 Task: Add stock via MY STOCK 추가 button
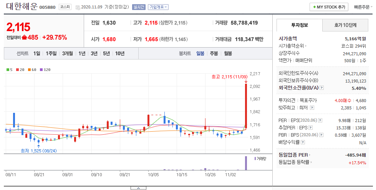[329, 7]
